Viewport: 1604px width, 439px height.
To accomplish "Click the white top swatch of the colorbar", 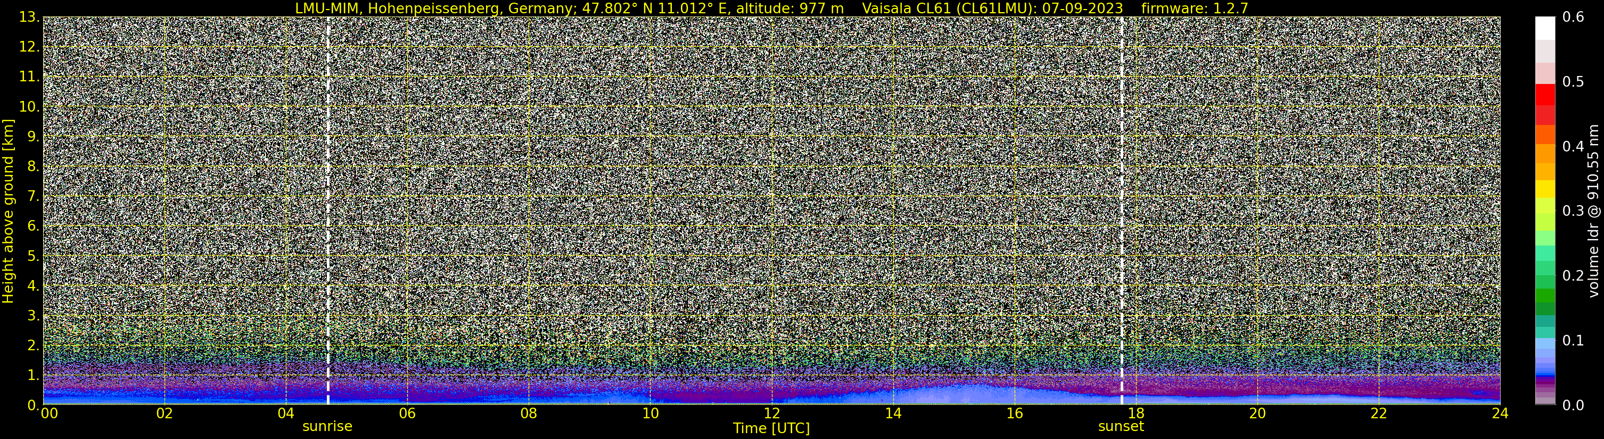I will [1545, 28].
